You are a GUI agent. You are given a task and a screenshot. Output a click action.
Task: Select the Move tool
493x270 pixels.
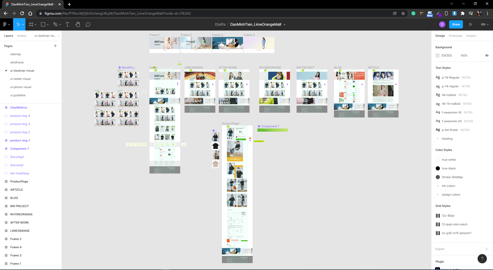(18, 24)
